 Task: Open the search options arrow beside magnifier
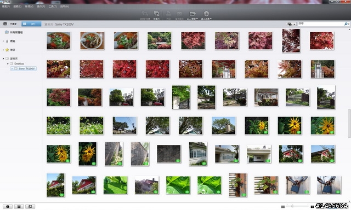click(x=349, y=24)
